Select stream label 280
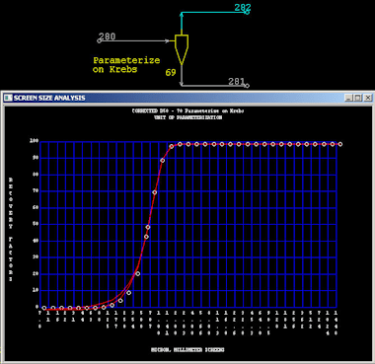 point(108,36)
